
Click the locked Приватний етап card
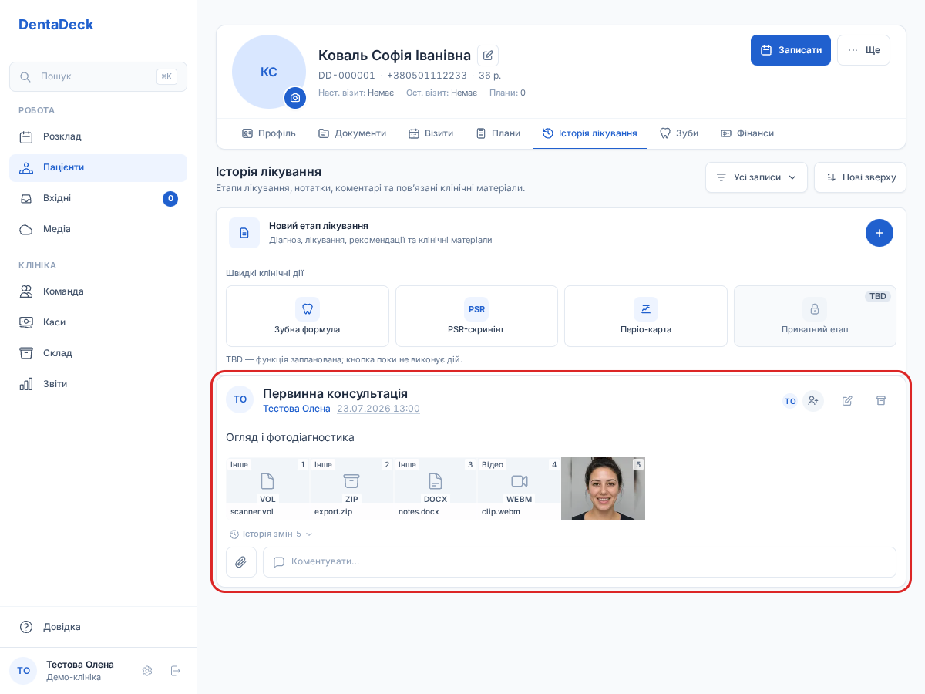(815, 316)
